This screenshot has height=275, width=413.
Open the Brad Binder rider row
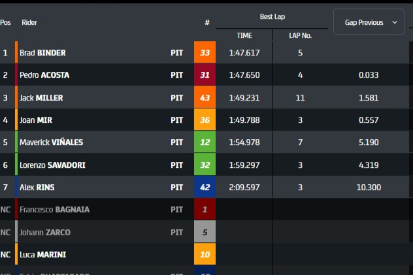click(205, 52)
